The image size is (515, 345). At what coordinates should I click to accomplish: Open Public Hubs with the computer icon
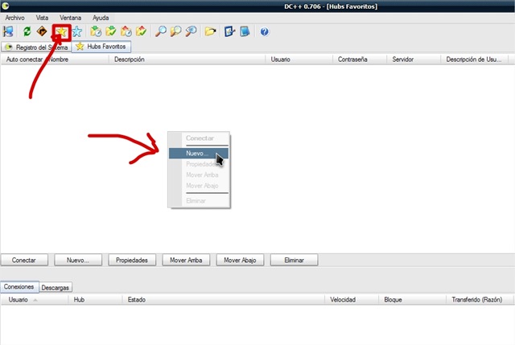[8, 31]
